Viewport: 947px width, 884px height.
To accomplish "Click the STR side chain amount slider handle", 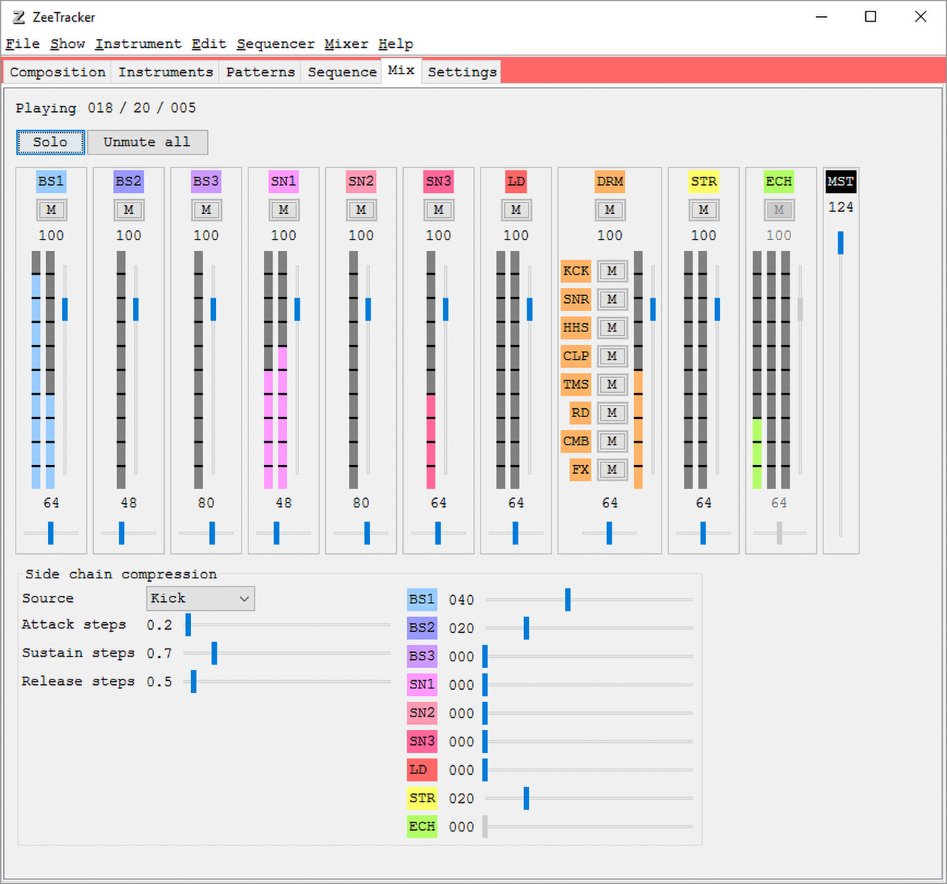I will [526, 798].
